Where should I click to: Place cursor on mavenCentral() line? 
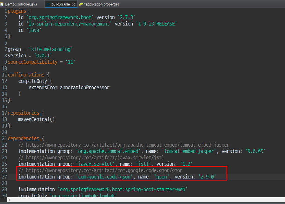tap(36, 119)
